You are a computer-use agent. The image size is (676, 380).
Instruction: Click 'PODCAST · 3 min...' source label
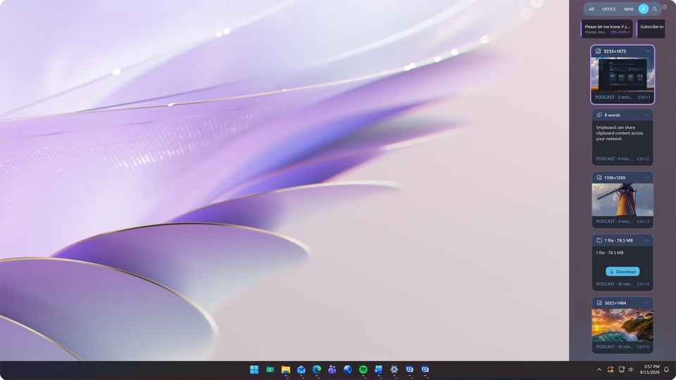(x=613, y=97)
